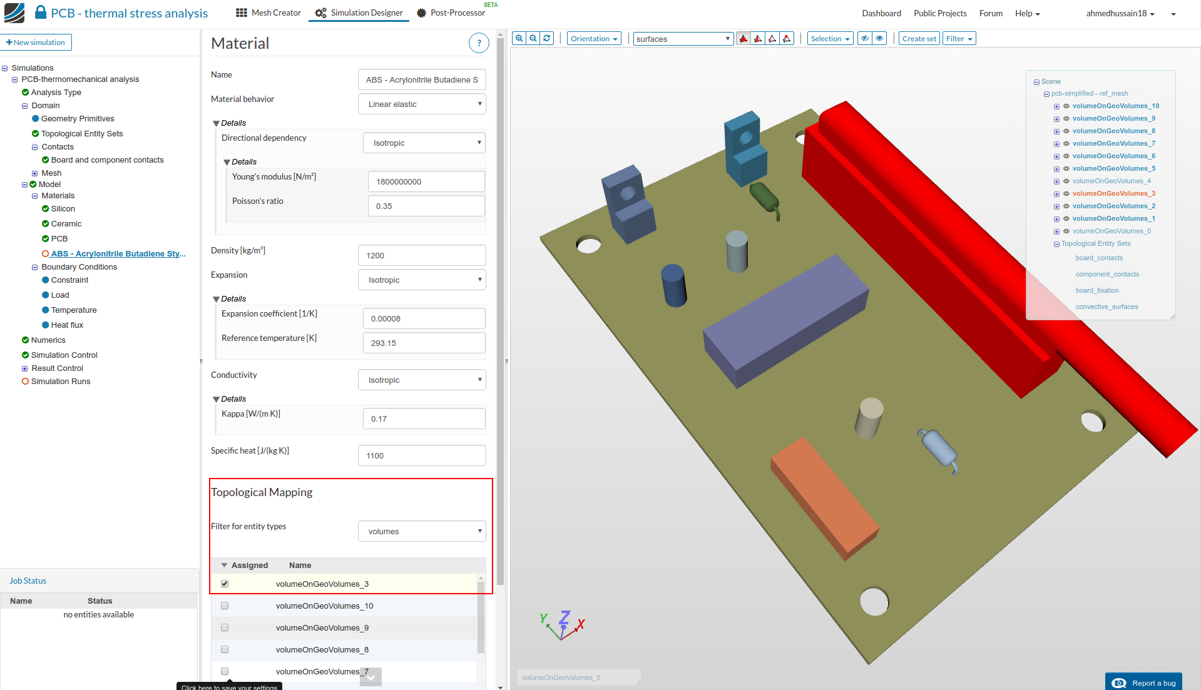Select the solid surfaces render mode icon
This screenshot has width=1201, height=690.
click(x=744, y=39)
